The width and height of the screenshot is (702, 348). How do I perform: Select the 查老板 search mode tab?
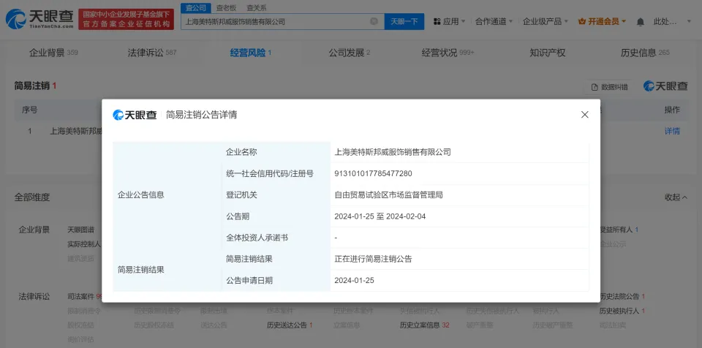pyautogui.click(x=225, y=7)
